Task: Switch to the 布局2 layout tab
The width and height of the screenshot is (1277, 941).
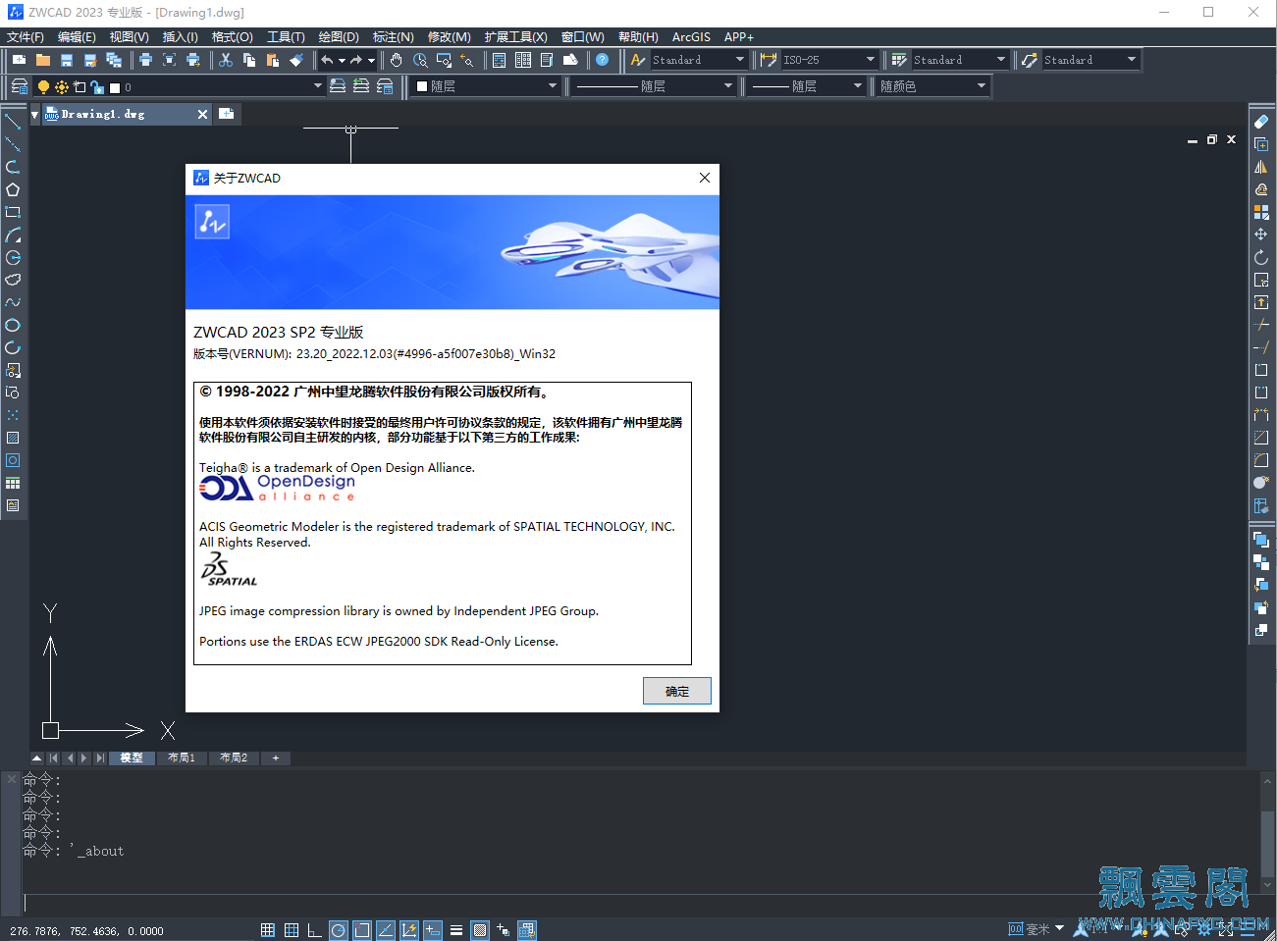Action: [x=234, y=758]
